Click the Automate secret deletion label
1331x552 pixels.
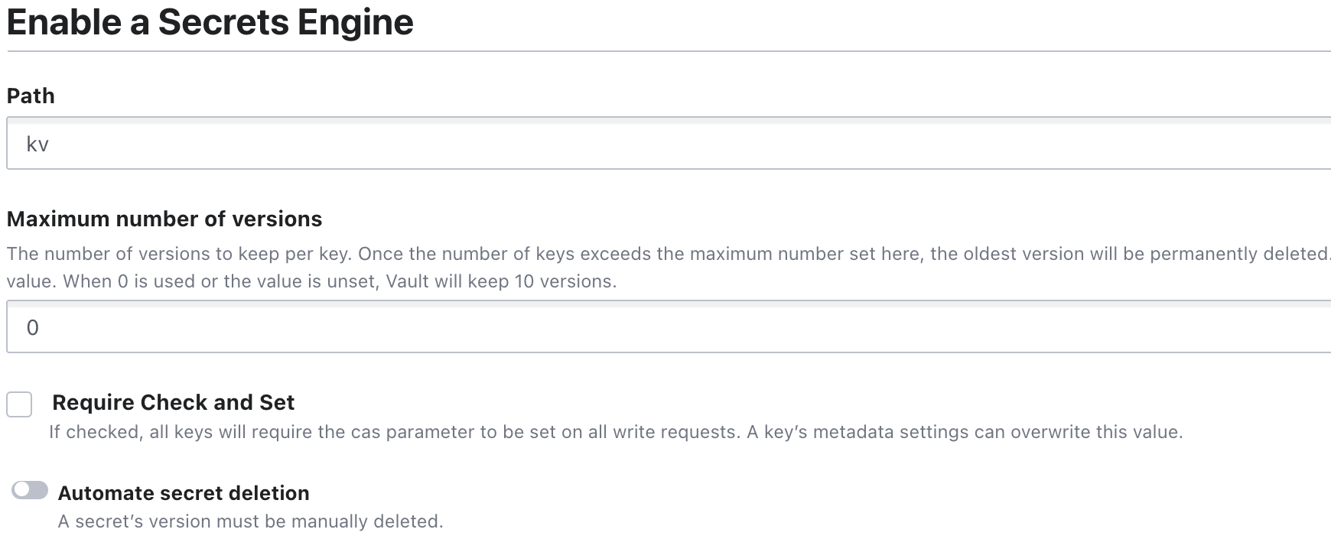pyautogui.click(x=184, y=493)
